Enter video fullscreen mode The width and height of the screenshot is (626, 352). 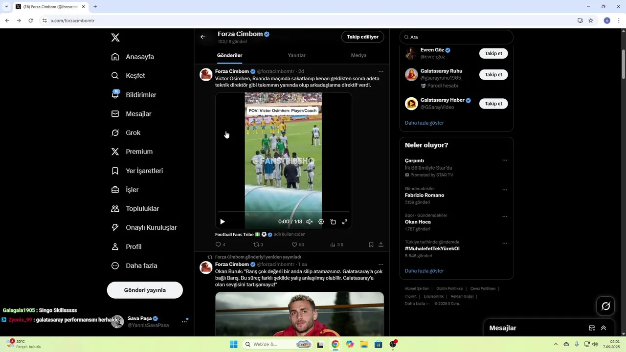(345, 221)
